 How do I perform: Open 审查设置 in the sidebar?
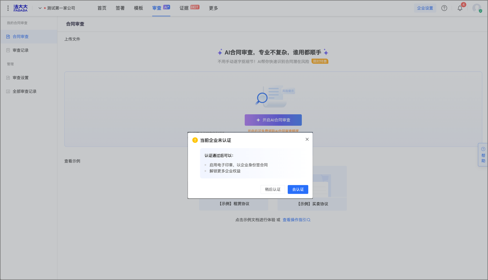(x=21, y=78)
